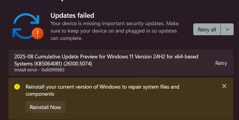Click the Reinstall Now button
The image size is (239, 120).
45,107
